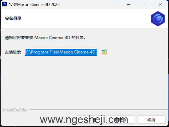The width and height of the screenshot is (169, 127).
Task: Open the folder browse icon beside install path
Action: tap(104, 52)
